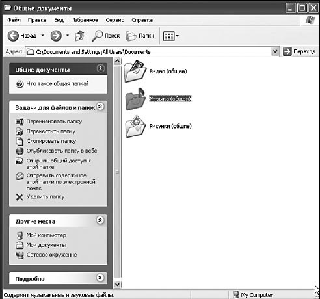Collapse the Общие документы panel
Image resolution: width=320 pixels, height=299 pixels.
[x=100, y=69]
